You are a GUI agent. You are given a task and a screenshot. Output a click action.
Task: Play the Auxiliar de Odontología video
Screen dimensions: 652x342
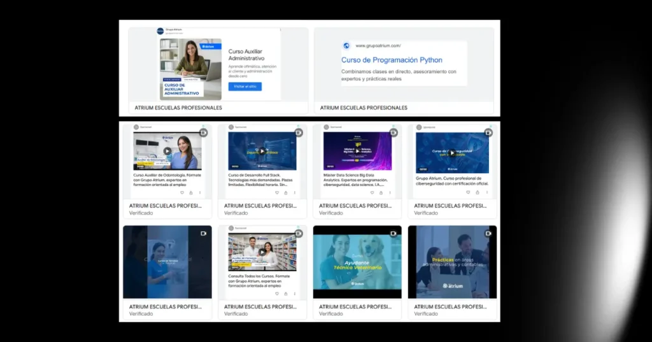[167, 151]
